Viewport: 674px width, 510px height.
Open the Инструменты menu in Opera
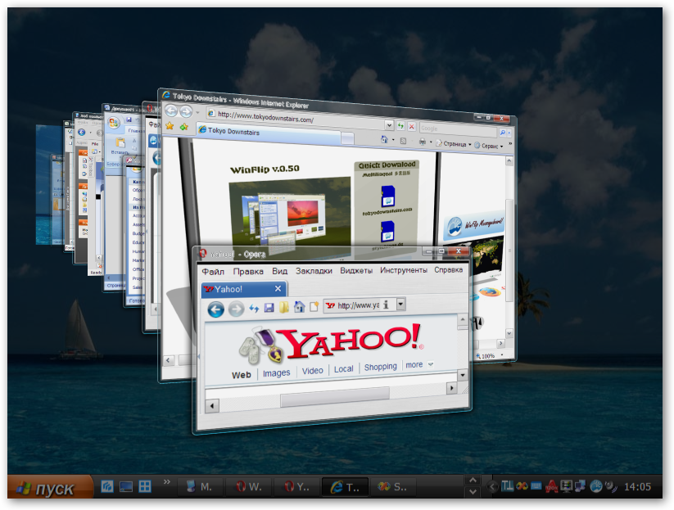point(403,270)
